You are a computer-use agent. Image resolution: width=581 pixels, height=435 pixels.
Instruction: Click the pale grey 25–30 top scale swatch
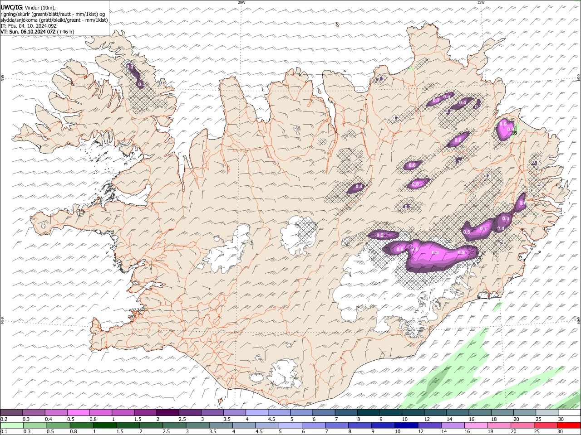pos(547,412)
